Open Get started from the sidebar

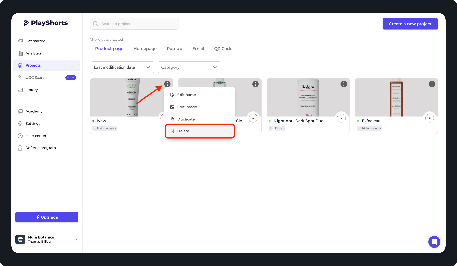click(x=47, y=41)
